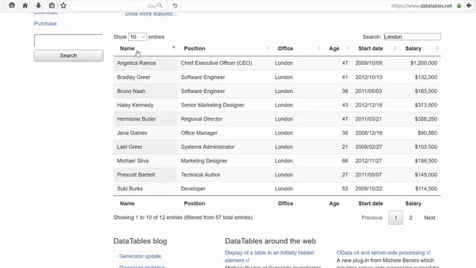
Task: Click the $313,500 salary cell
Action: [419, 105]
